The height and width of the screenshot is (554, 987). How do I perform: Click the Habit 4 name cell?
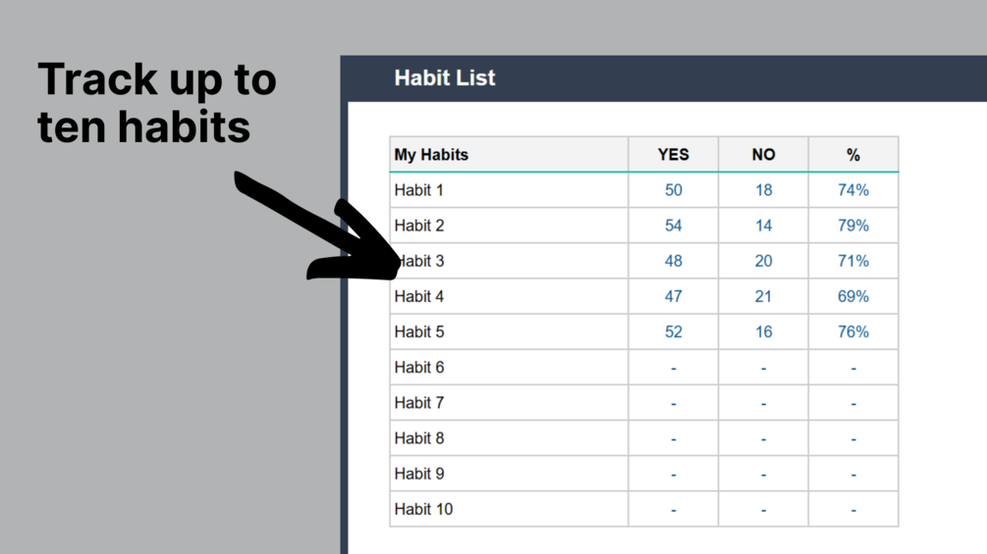coord(509,296)
